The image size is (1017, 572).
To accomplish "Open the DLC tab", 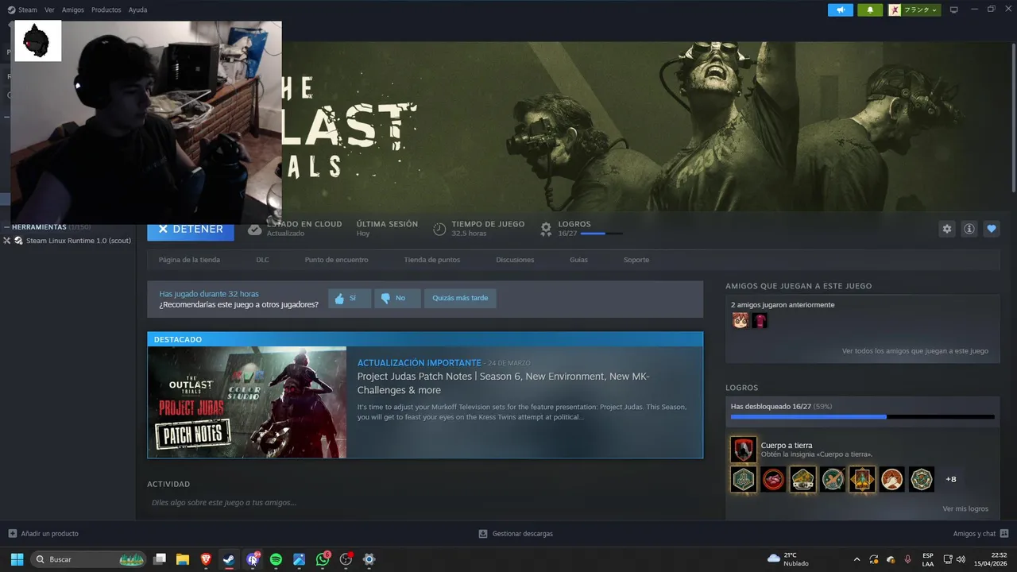I will click(262, 260).
